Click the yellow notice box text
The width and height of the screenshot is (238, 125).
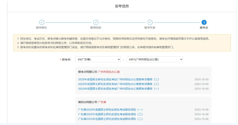(x=122, y=43)
